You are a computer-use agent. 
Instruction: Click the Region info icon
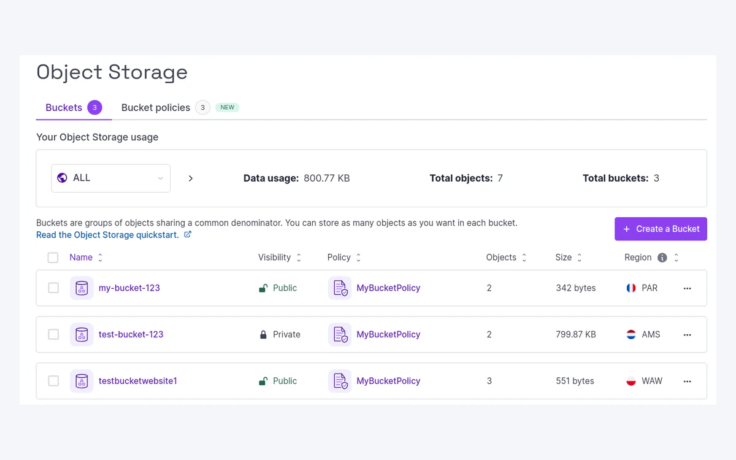click(x=662, y=258)
